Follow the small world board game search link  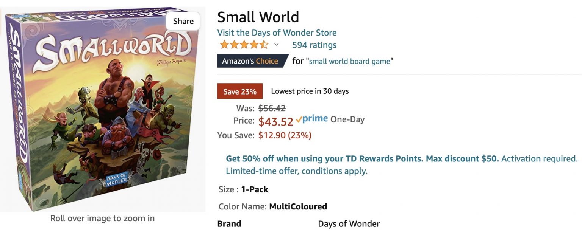pos(350,61)
